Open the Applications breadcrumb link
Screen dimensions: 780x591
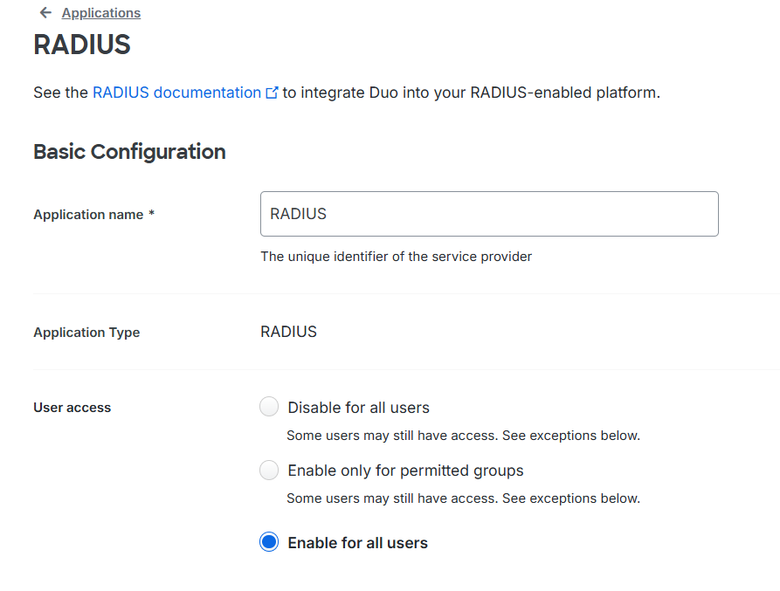(101, 13)
